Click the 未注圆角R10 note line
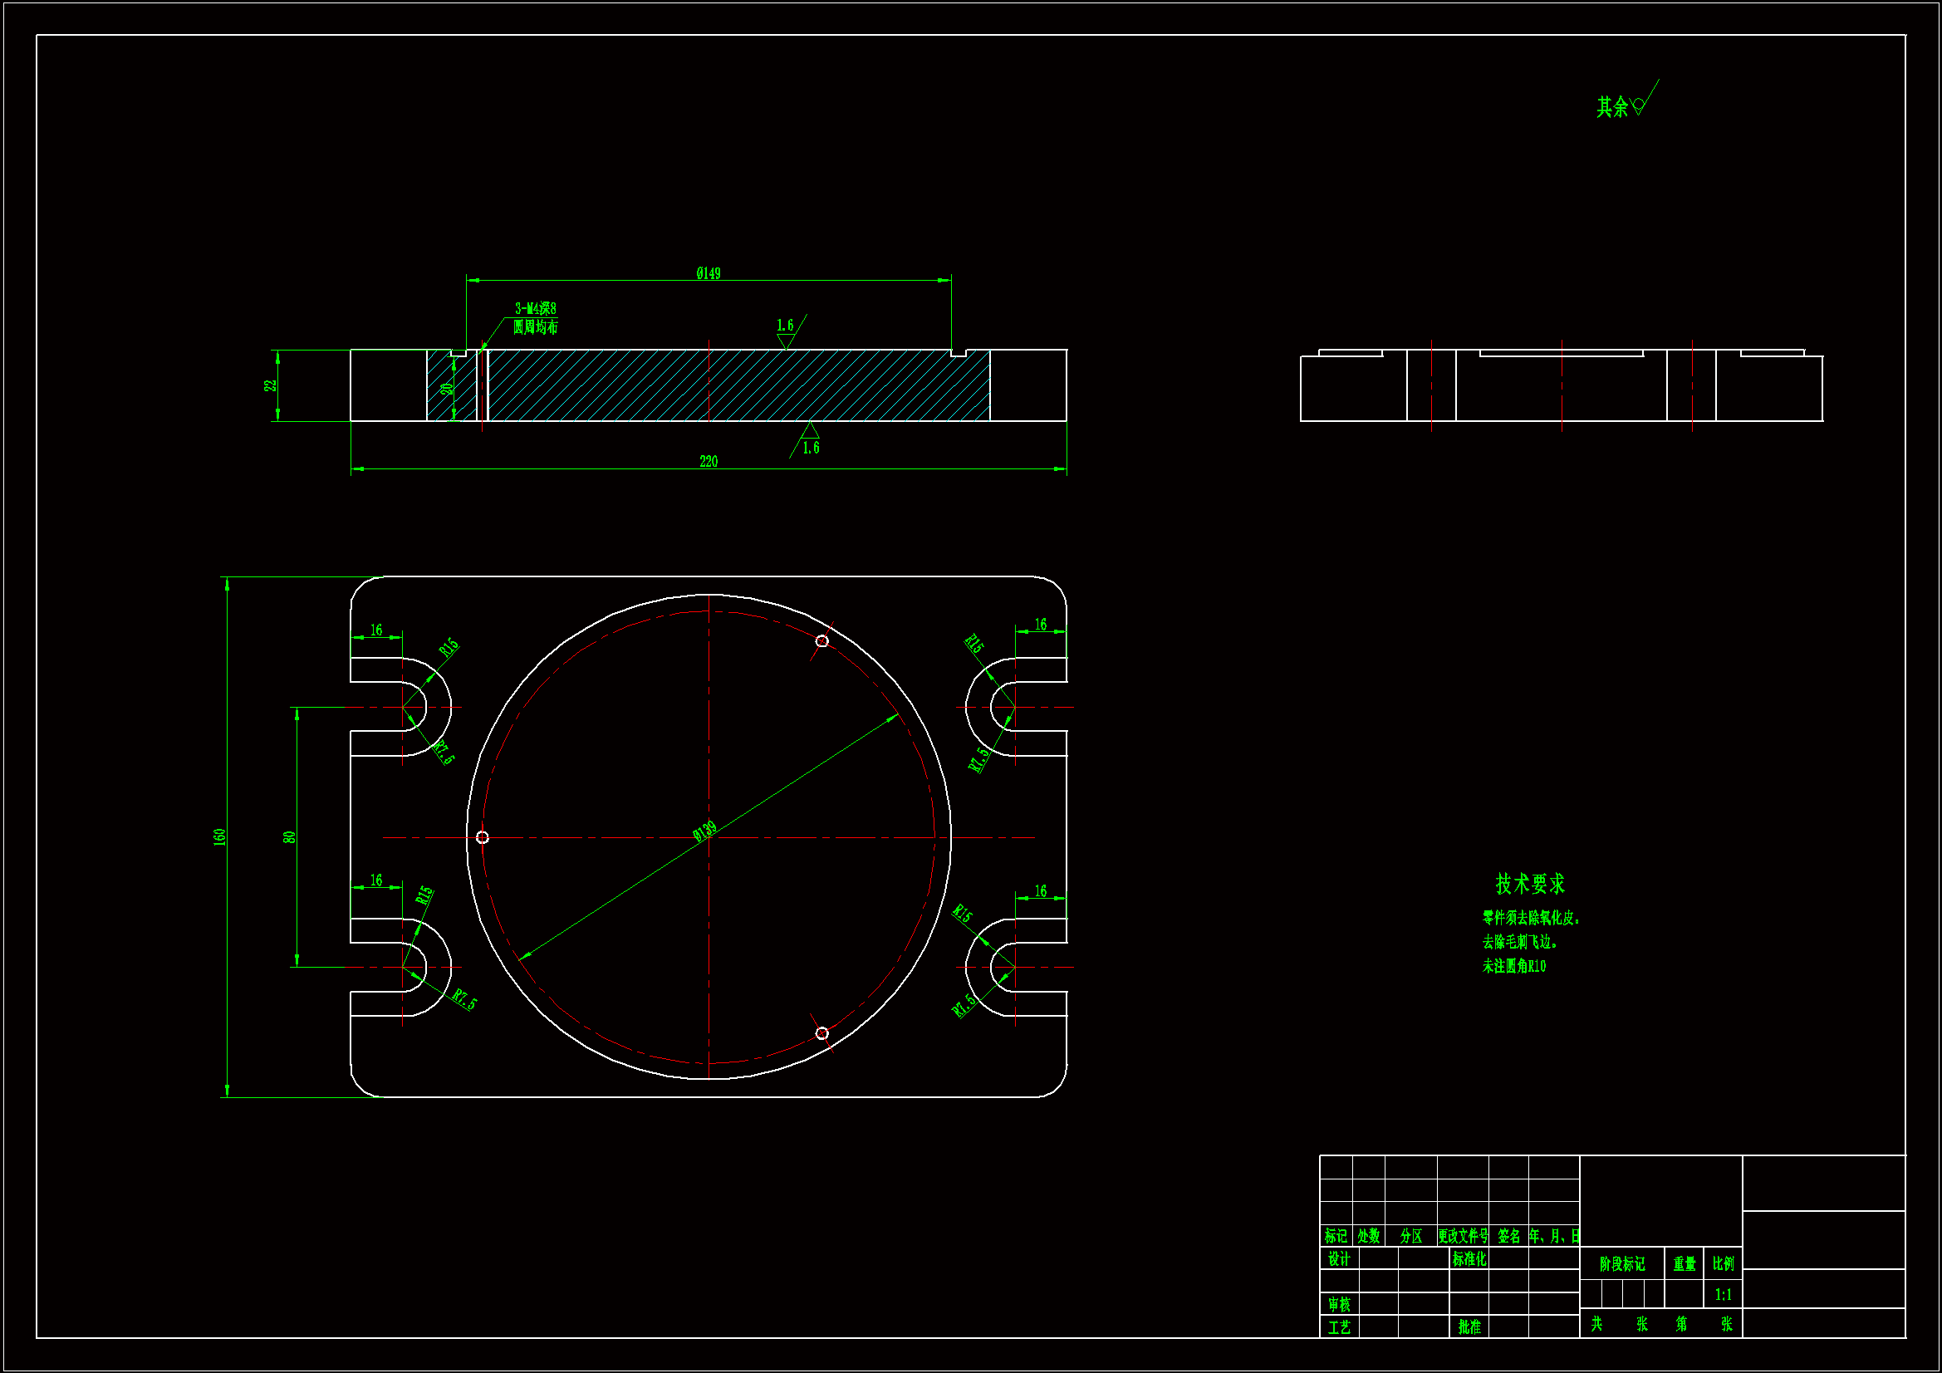The image size is (1942, 1373). [x=1513, y=966]
